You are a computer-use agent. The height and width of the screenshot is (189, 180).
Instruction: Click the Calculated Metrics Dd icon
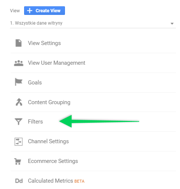19,181
